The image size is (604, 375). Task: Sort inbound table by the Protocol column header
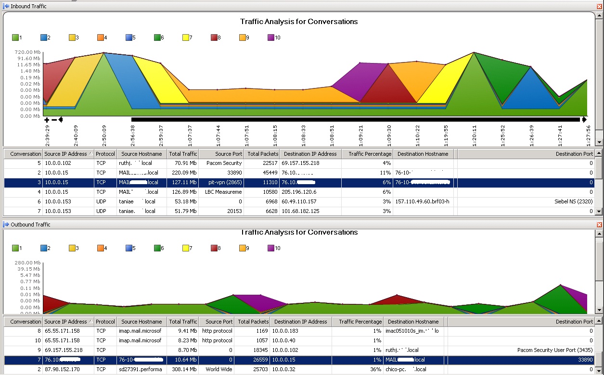click(105, 153)
